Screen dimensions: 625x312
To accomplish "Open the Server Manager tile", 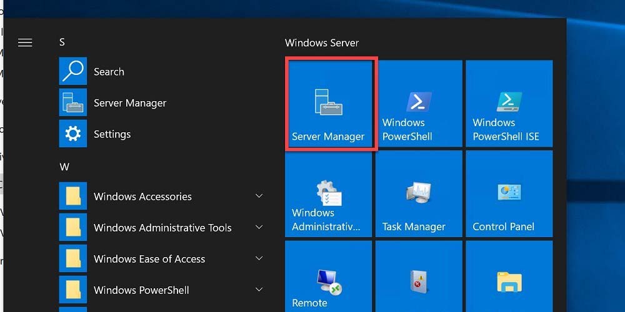I will (329, 104).
